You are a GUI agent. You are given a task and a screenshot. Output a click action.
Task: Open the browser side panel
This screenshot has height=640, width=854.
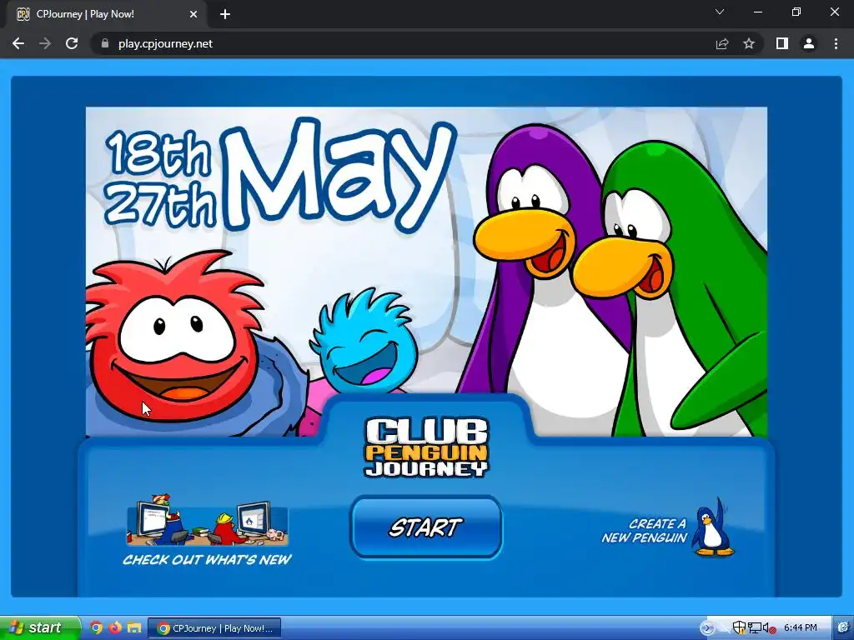782,43
